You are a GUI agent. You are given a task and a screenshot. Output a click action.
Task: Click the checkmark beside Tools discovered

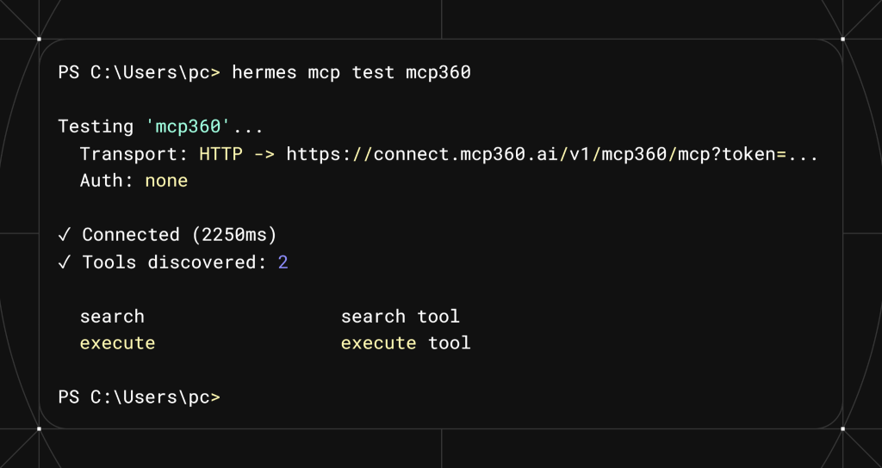(x=64, y=262)
